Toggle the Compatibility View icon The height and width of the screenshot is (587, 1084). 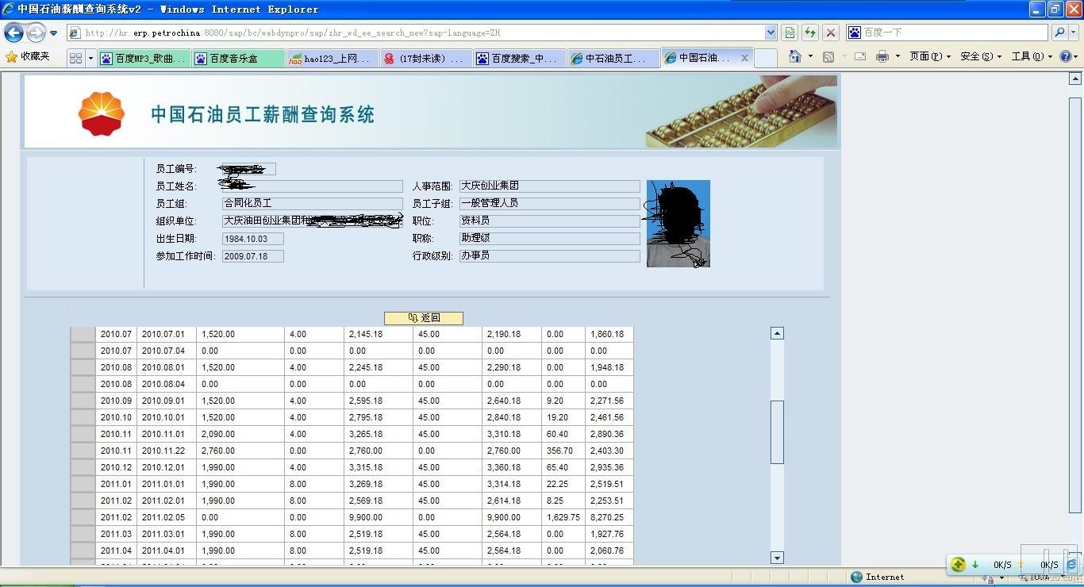[790, 33]
